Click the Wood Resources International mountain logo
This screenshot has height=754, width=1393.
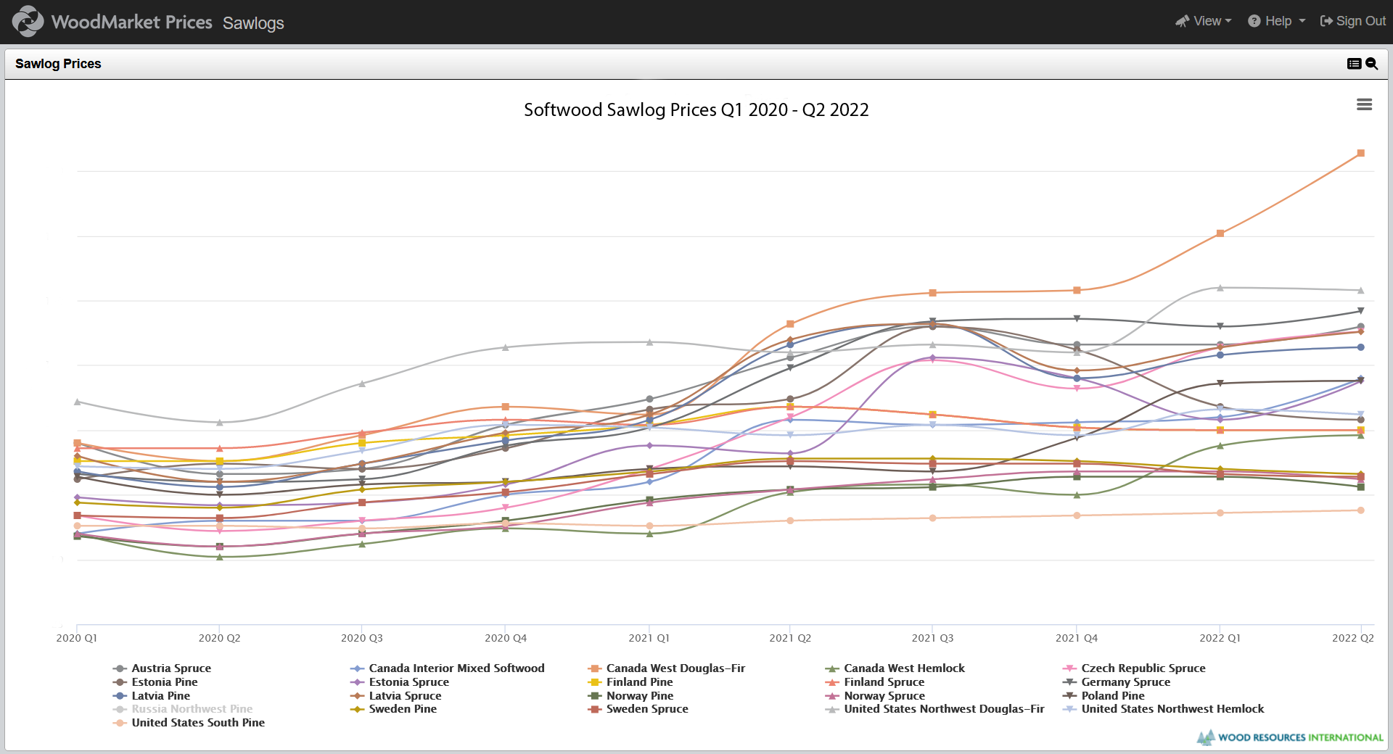click(x=1206, y=737)
